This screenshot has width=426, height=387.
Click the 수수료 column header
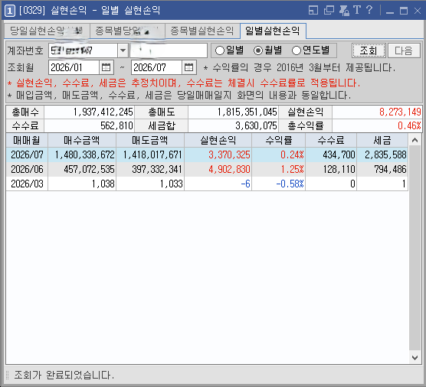[331, 140]
